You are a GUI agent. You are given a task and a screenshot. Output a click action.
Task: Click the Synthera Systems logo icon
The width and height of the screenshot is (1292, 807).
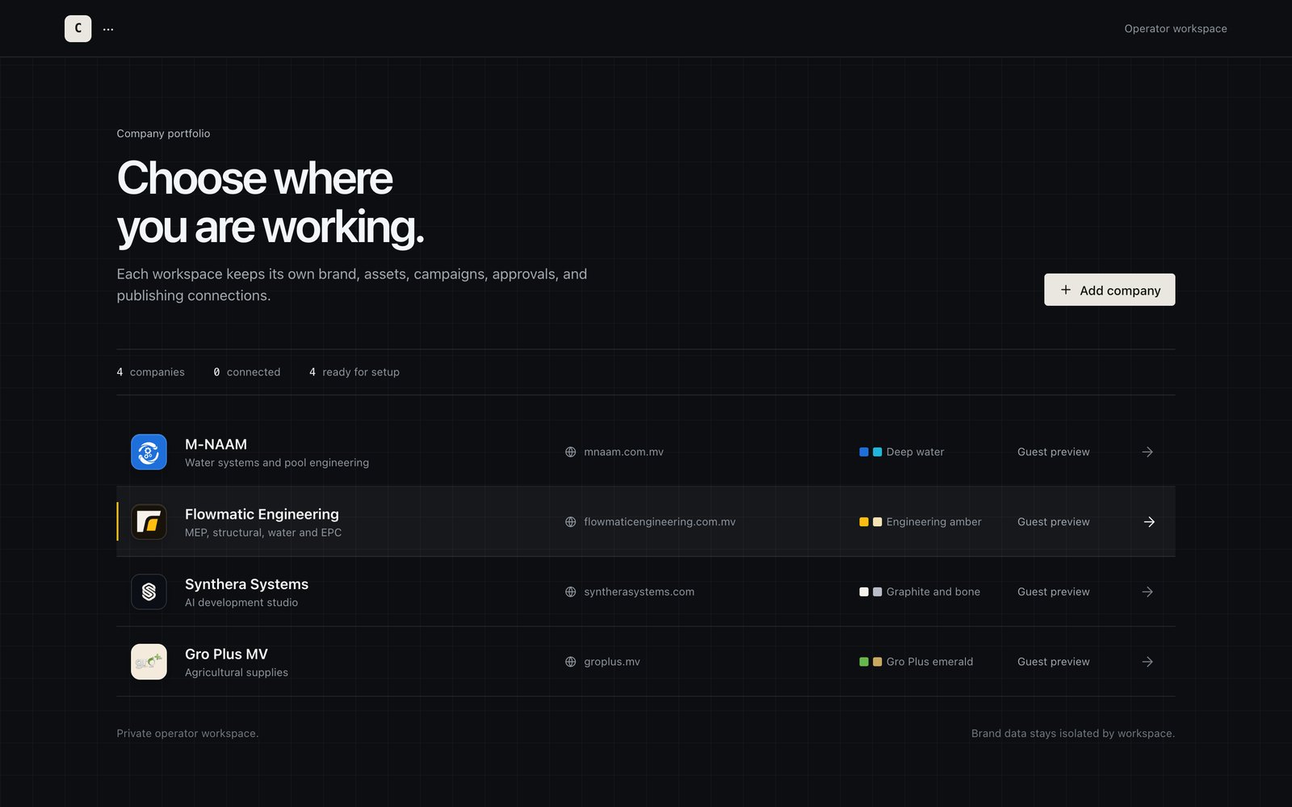pos(149,592)
